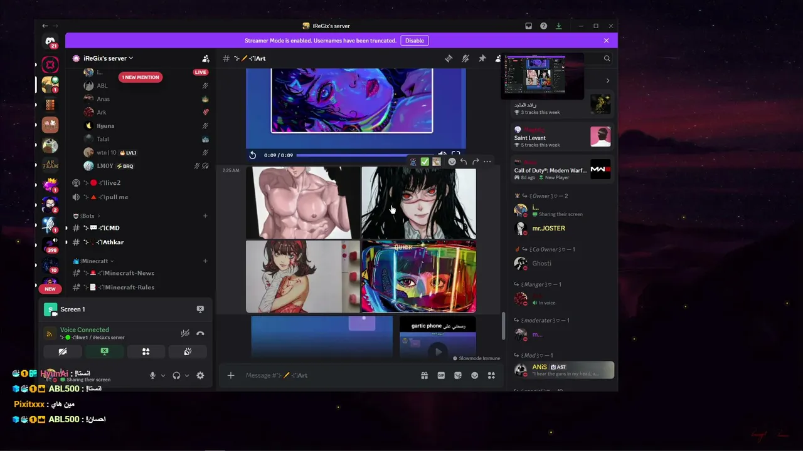Open the soundboard button
Image resolution: width=803 pixels, height=451 pixels.
(188, 351)
